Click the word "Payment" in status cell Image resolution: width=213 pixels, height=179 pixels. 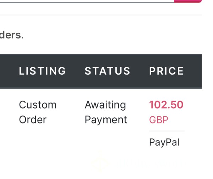click(106, 120)
